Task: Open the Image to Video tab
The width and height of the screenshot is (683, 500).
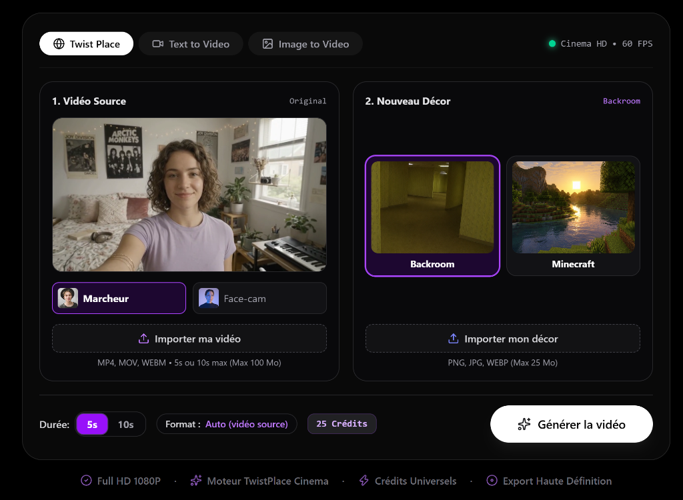Action: click(305, 43)
